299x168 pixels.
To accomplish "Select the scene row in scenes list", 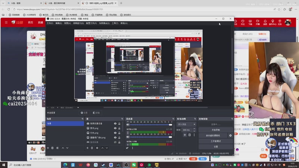I will [65, 124].
